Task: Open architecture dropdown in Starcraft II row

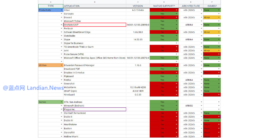Action: (x=201, y=132)
